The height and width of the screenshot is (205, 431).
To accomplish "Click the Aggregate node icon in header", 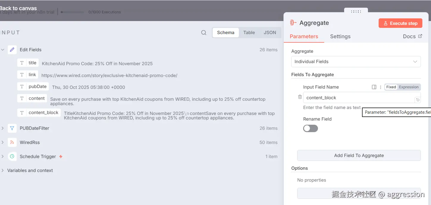I will coord(293,23).
